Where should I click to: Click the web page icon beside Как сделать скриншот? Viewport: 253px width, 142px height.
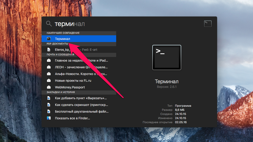49,105
